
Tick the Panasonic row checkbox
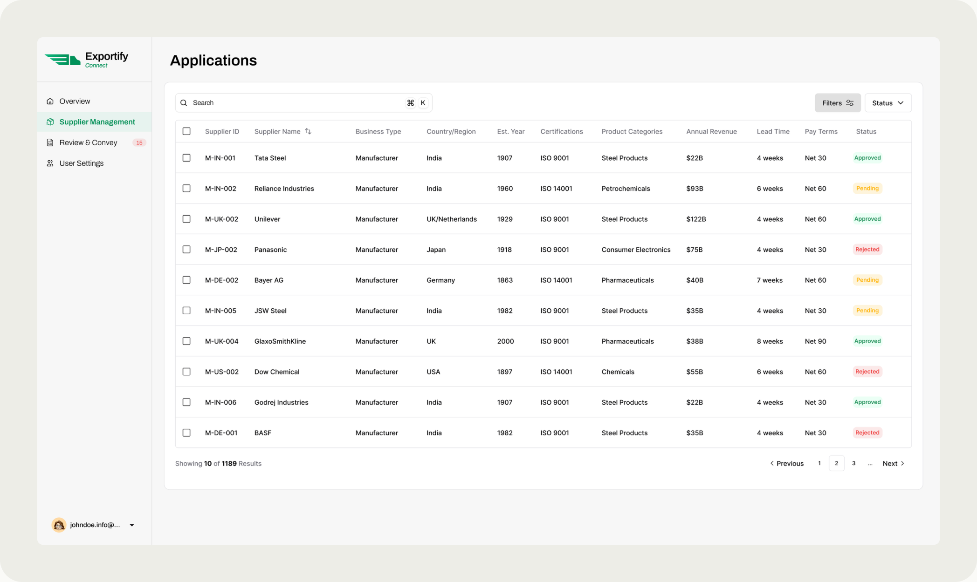pos(186,250)
